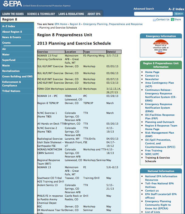Open Region 8 Response Team Home Page link
The width and height of the screenshot is (185, 214).
click(161, 127)
